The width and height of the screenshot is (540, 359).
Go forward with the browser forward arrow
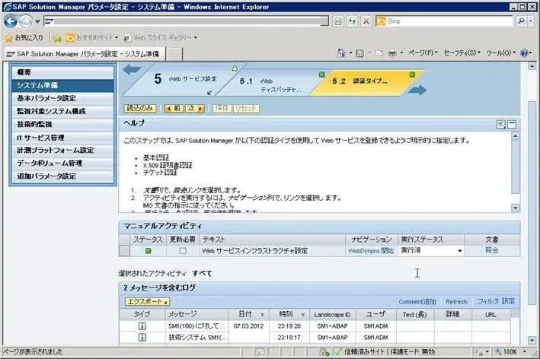tap(25, 21)
